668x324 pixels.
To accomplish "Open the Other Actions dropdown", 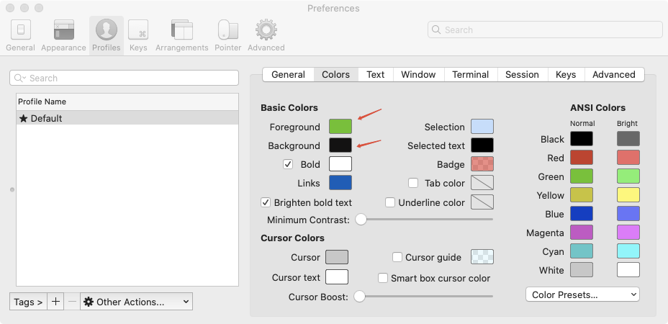I will coord(136,302).
